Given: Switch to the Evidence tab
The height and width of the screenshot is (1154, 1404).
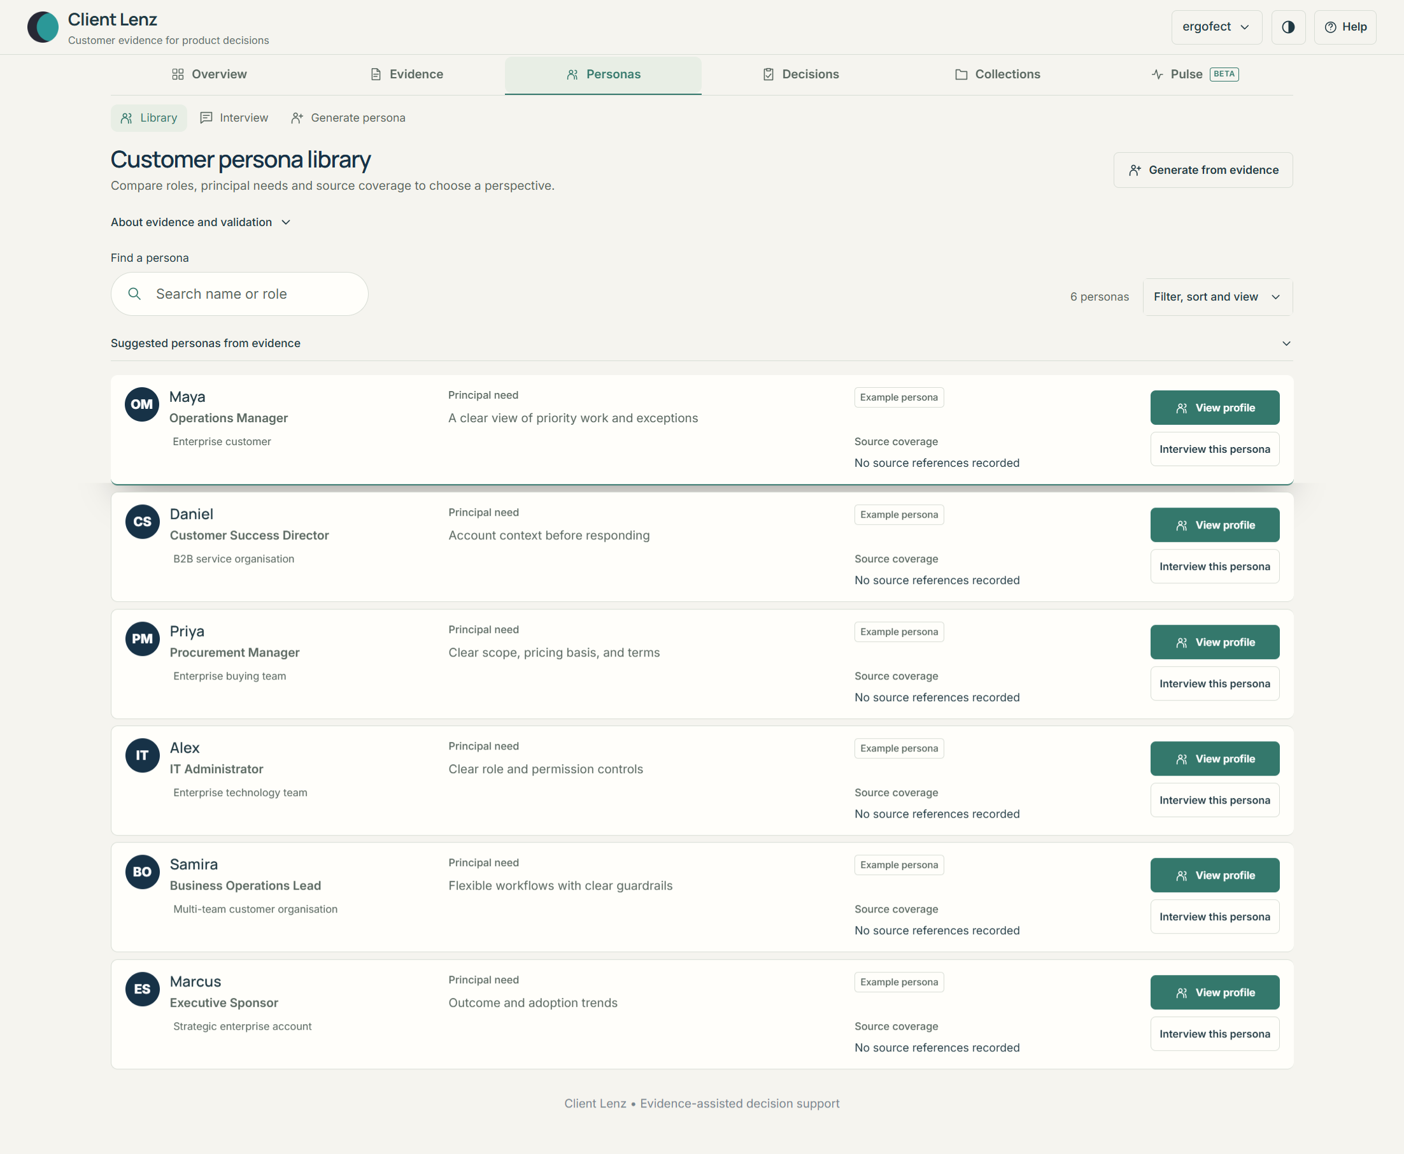Looking at the screenshot, I should tap(407, 75).
